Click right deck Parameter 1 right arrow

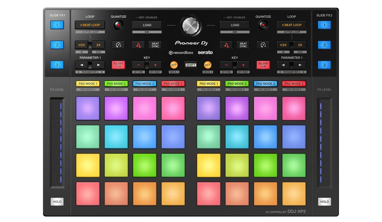pyautogui.click(x=300, y=65)
